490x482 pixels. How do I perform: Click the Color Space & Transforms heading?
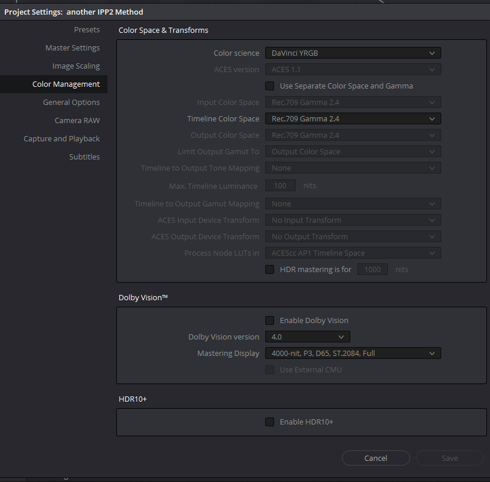point(163,30)
